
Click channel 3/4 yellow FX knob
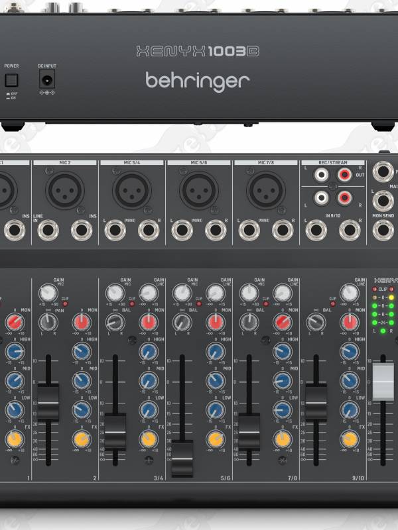(149, 439)
